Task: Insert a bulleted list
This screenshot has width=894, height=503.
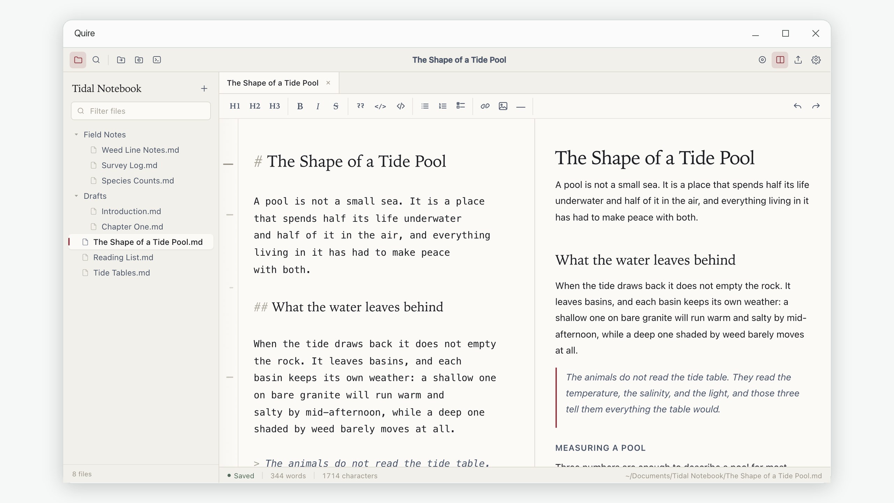Action: click(x=425, y=106)
